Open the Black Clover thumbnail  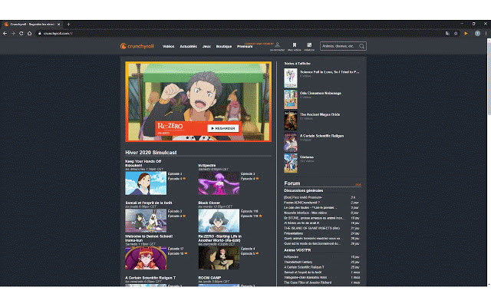click(x=219, y=220)
